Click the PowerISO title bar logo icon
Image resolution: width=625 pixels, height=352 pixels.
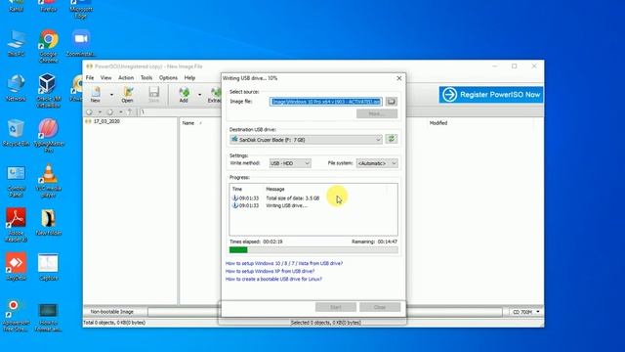pyautogui.click(x=89, y=66)
